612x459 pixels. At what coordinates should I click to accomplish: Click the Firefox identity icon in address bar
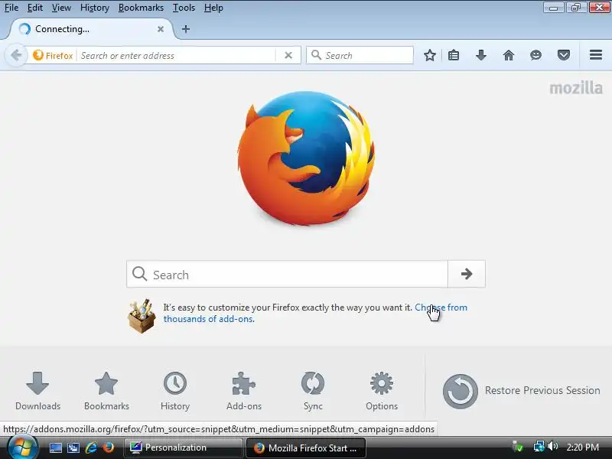point(53,55)
